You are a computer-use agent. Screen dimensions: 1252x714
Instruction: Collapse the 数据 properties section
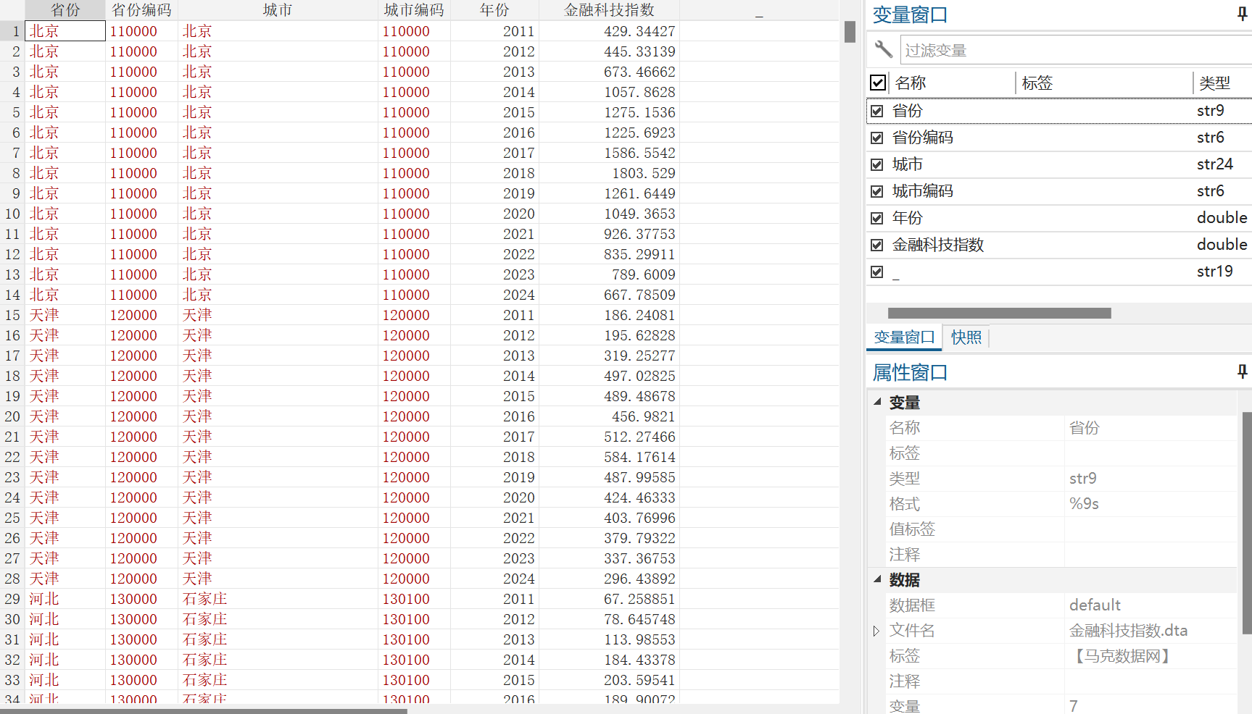(877, 579)
